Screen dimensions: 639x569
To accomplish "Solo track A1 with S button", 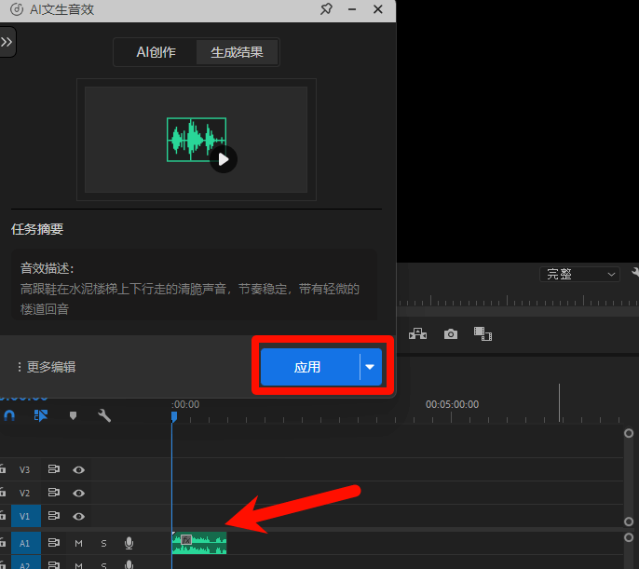I will click(x=103, y=543).
